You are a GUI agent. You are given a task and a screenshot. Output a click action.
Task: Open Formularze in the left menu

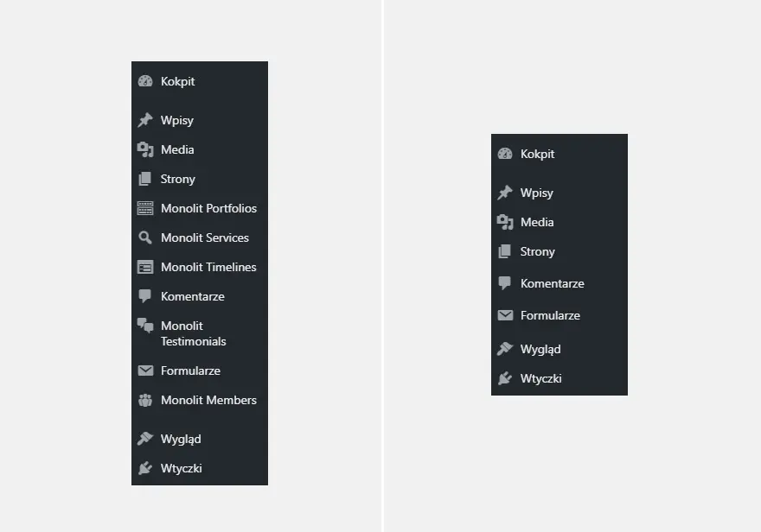point(200,370)
